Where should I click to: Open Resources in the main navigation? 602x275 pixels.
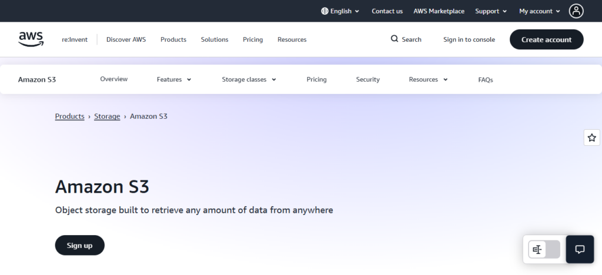tap(292, 39)
